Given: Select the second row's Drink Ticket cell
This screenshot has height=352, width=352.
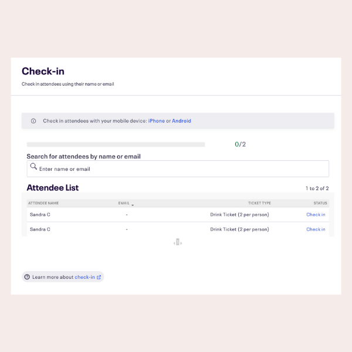Looking at the screenshot, I should coord(239,229).
